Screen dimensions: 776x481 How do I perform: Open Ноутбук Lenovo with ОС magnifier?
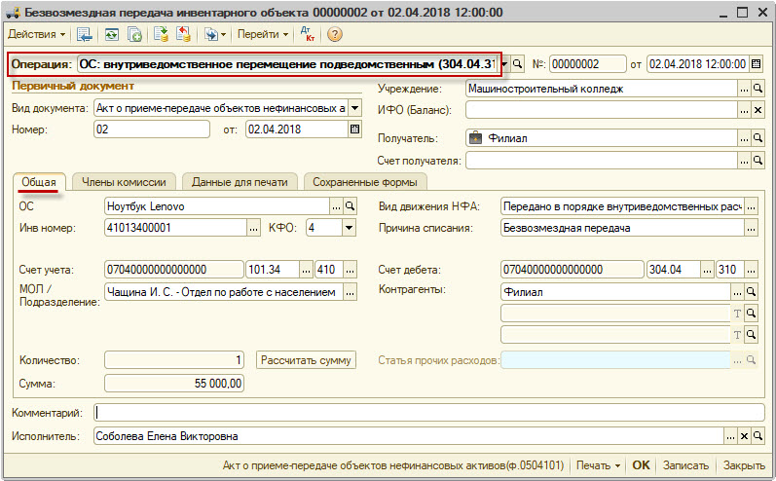350,206
